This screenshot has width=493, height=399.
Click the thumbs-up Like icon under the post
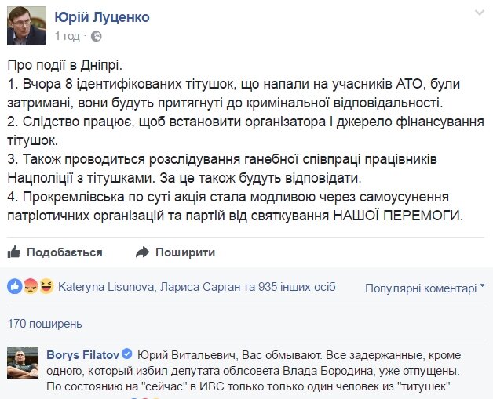(14, 252)
